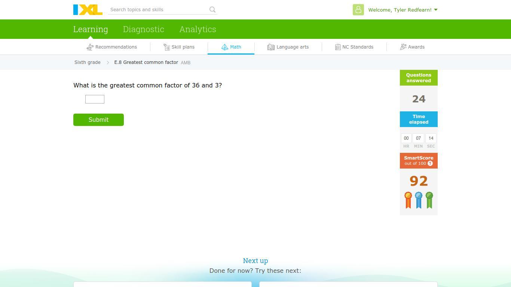Click the green ribbon medal
This screenshot has width=511, height=287.
point(429,200)
